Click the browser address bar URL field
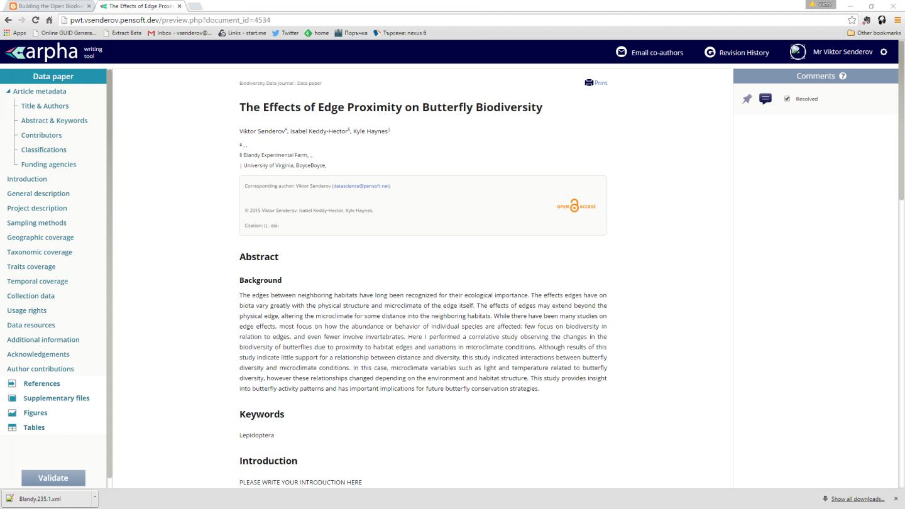 pos(440,20)
